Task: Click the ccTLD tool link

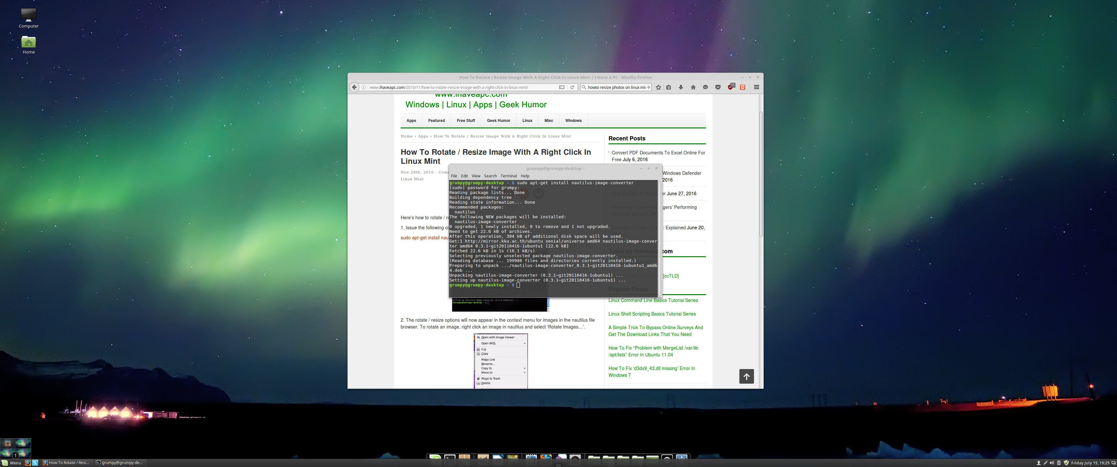Action: pos(671,276)
